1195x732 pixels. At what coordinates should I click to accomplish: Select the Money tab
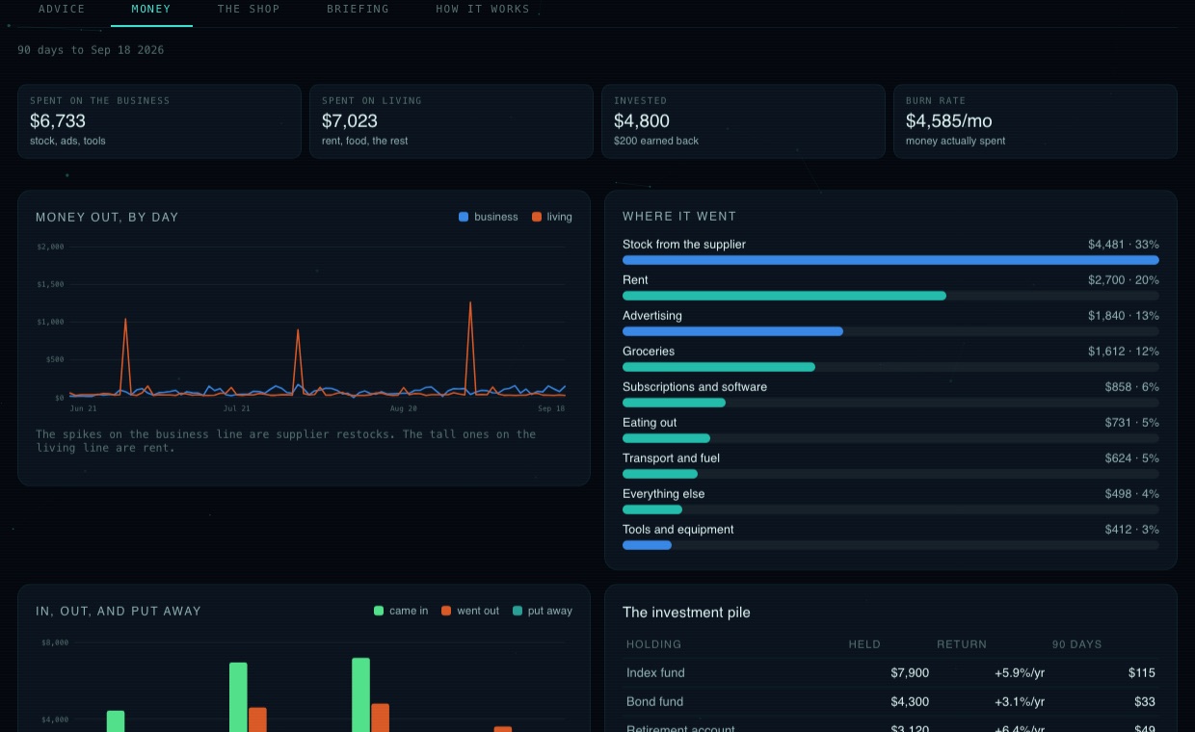(x=151, y=10)
